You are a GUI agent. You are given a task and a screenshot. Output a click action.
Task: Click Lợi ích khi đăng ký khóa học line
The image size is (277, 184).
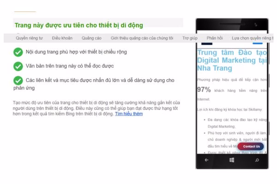229,109
